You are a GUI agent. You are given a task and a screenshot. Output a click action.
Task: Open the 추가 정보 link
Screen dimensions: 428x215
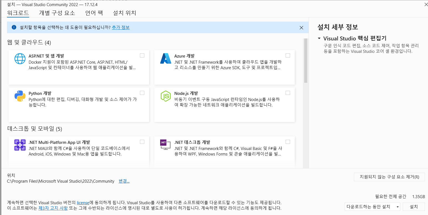[x=121, y=27]
